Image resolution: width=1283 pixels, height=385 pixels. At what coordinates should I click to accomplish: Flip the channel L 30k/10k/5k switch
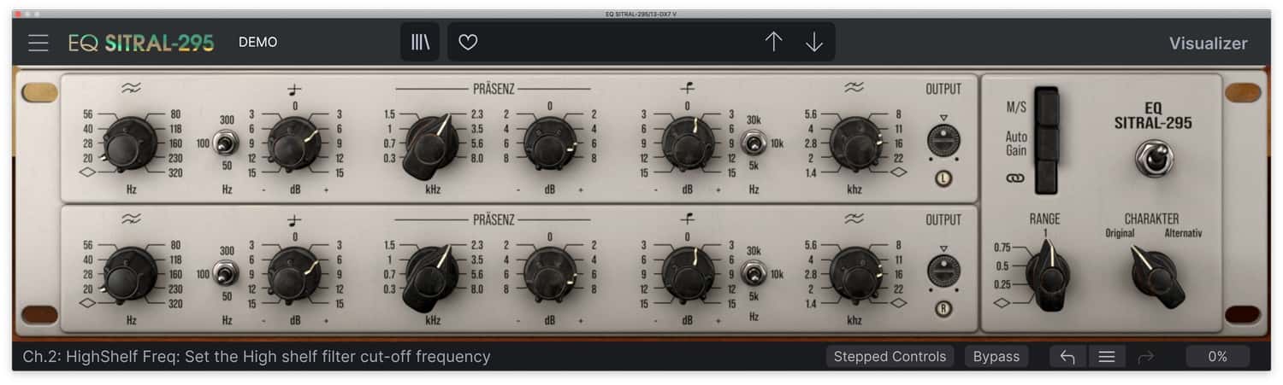(754, 143)
